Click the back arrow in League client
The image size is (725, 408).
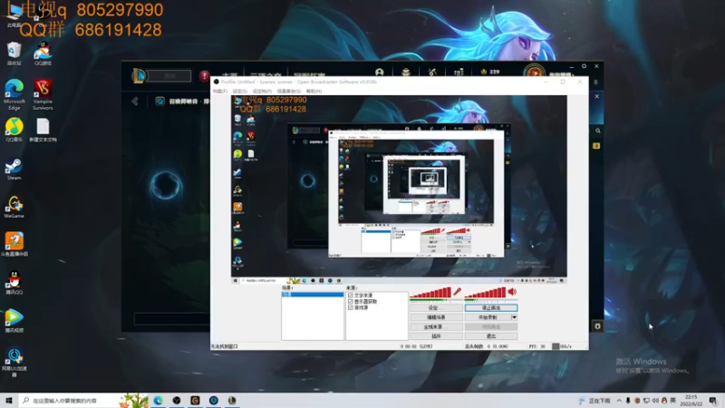(x=135, y=102)
